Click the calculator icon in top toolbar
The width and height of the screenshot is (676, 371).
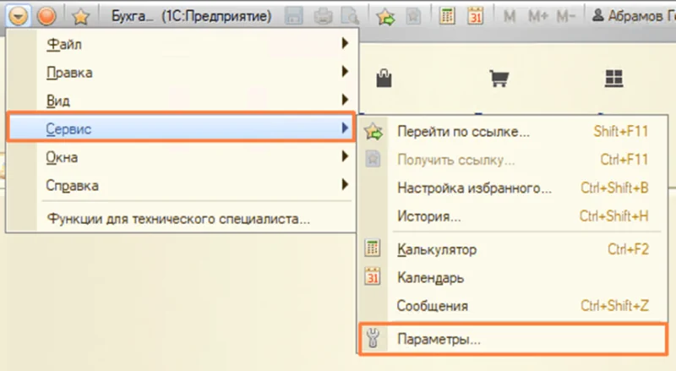(449, 14)
